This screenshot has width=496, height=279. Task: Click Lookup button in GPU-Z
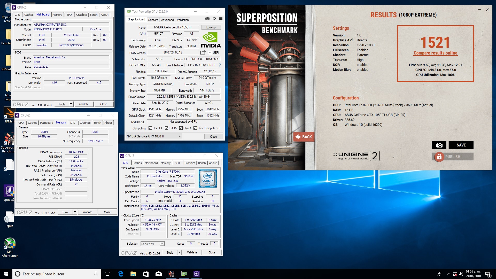click(x=211, y=27)
